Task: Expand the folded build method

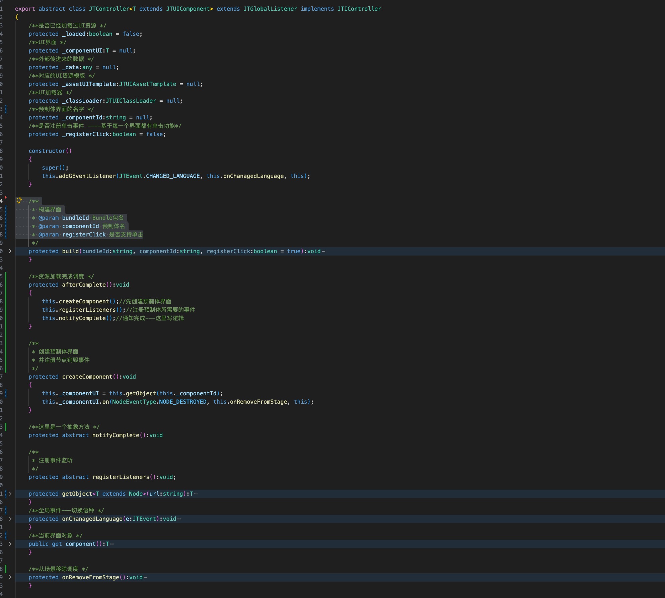Action: click(10, 251)
